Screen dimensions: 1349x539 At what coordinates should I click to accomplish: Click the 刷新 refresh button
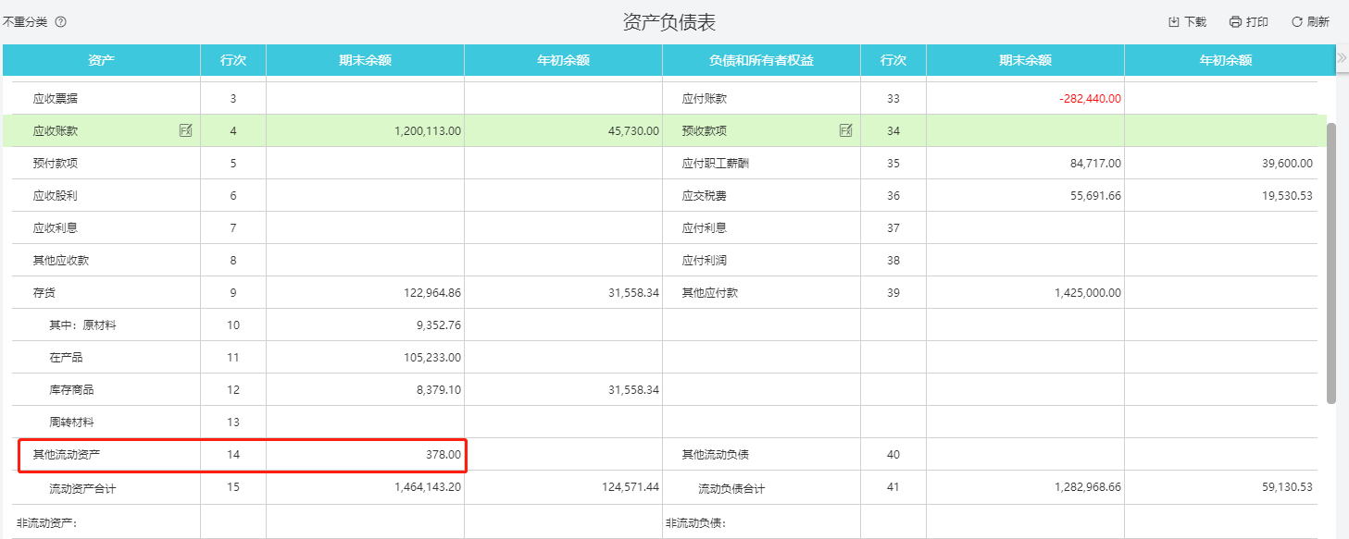(1310, 22)
